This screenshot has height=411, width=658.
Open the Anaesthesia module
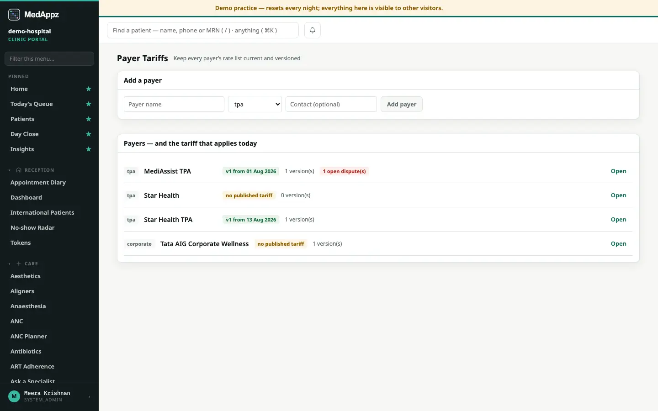[28, 306]
